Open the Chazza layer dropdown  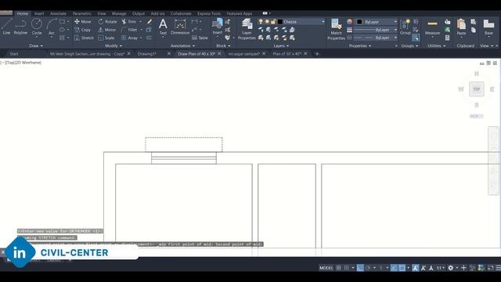tap(323, 22)
